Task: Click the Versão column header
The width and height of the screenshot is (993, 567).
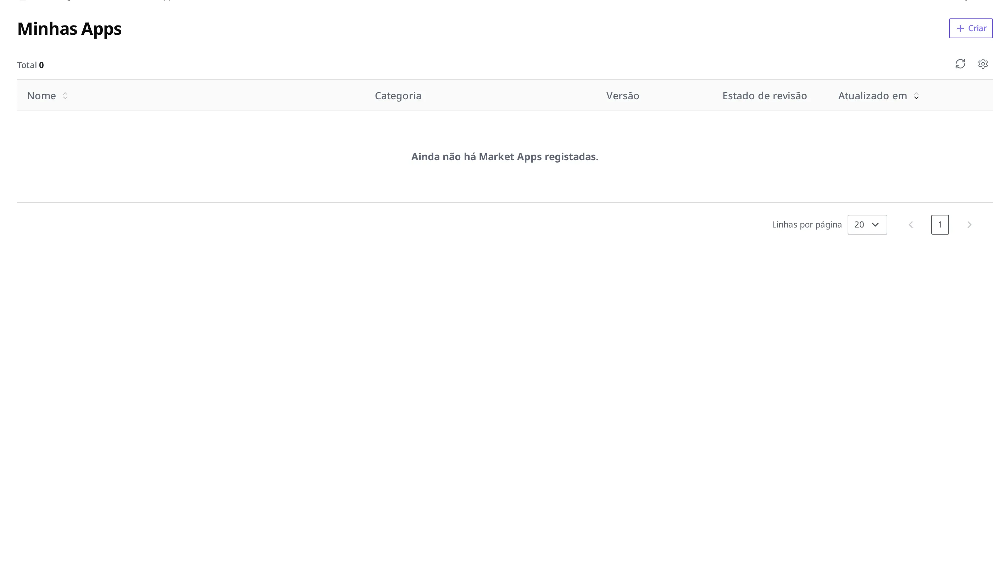Action: point(623,96)
